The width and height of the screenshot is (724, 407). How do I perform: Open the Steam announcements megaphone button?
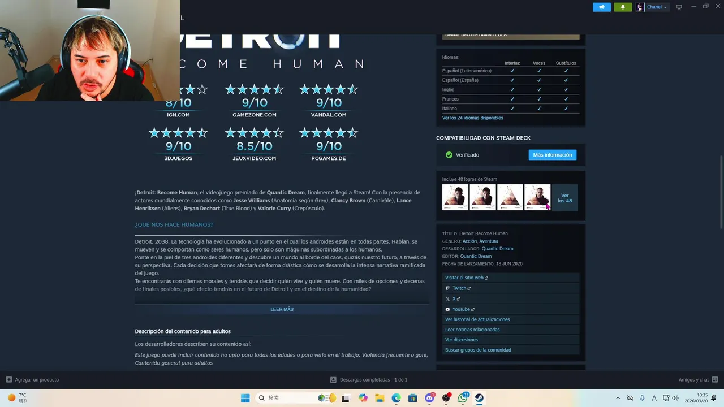(602, 7)
